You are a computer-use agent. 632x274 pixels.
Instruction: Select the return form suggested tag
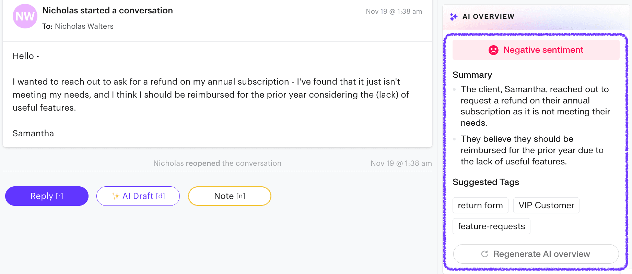coord(480,205)
